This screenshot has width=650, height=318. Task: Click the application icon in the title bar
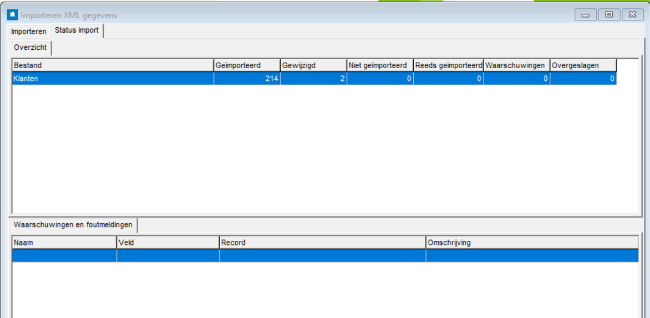point(12,15)
